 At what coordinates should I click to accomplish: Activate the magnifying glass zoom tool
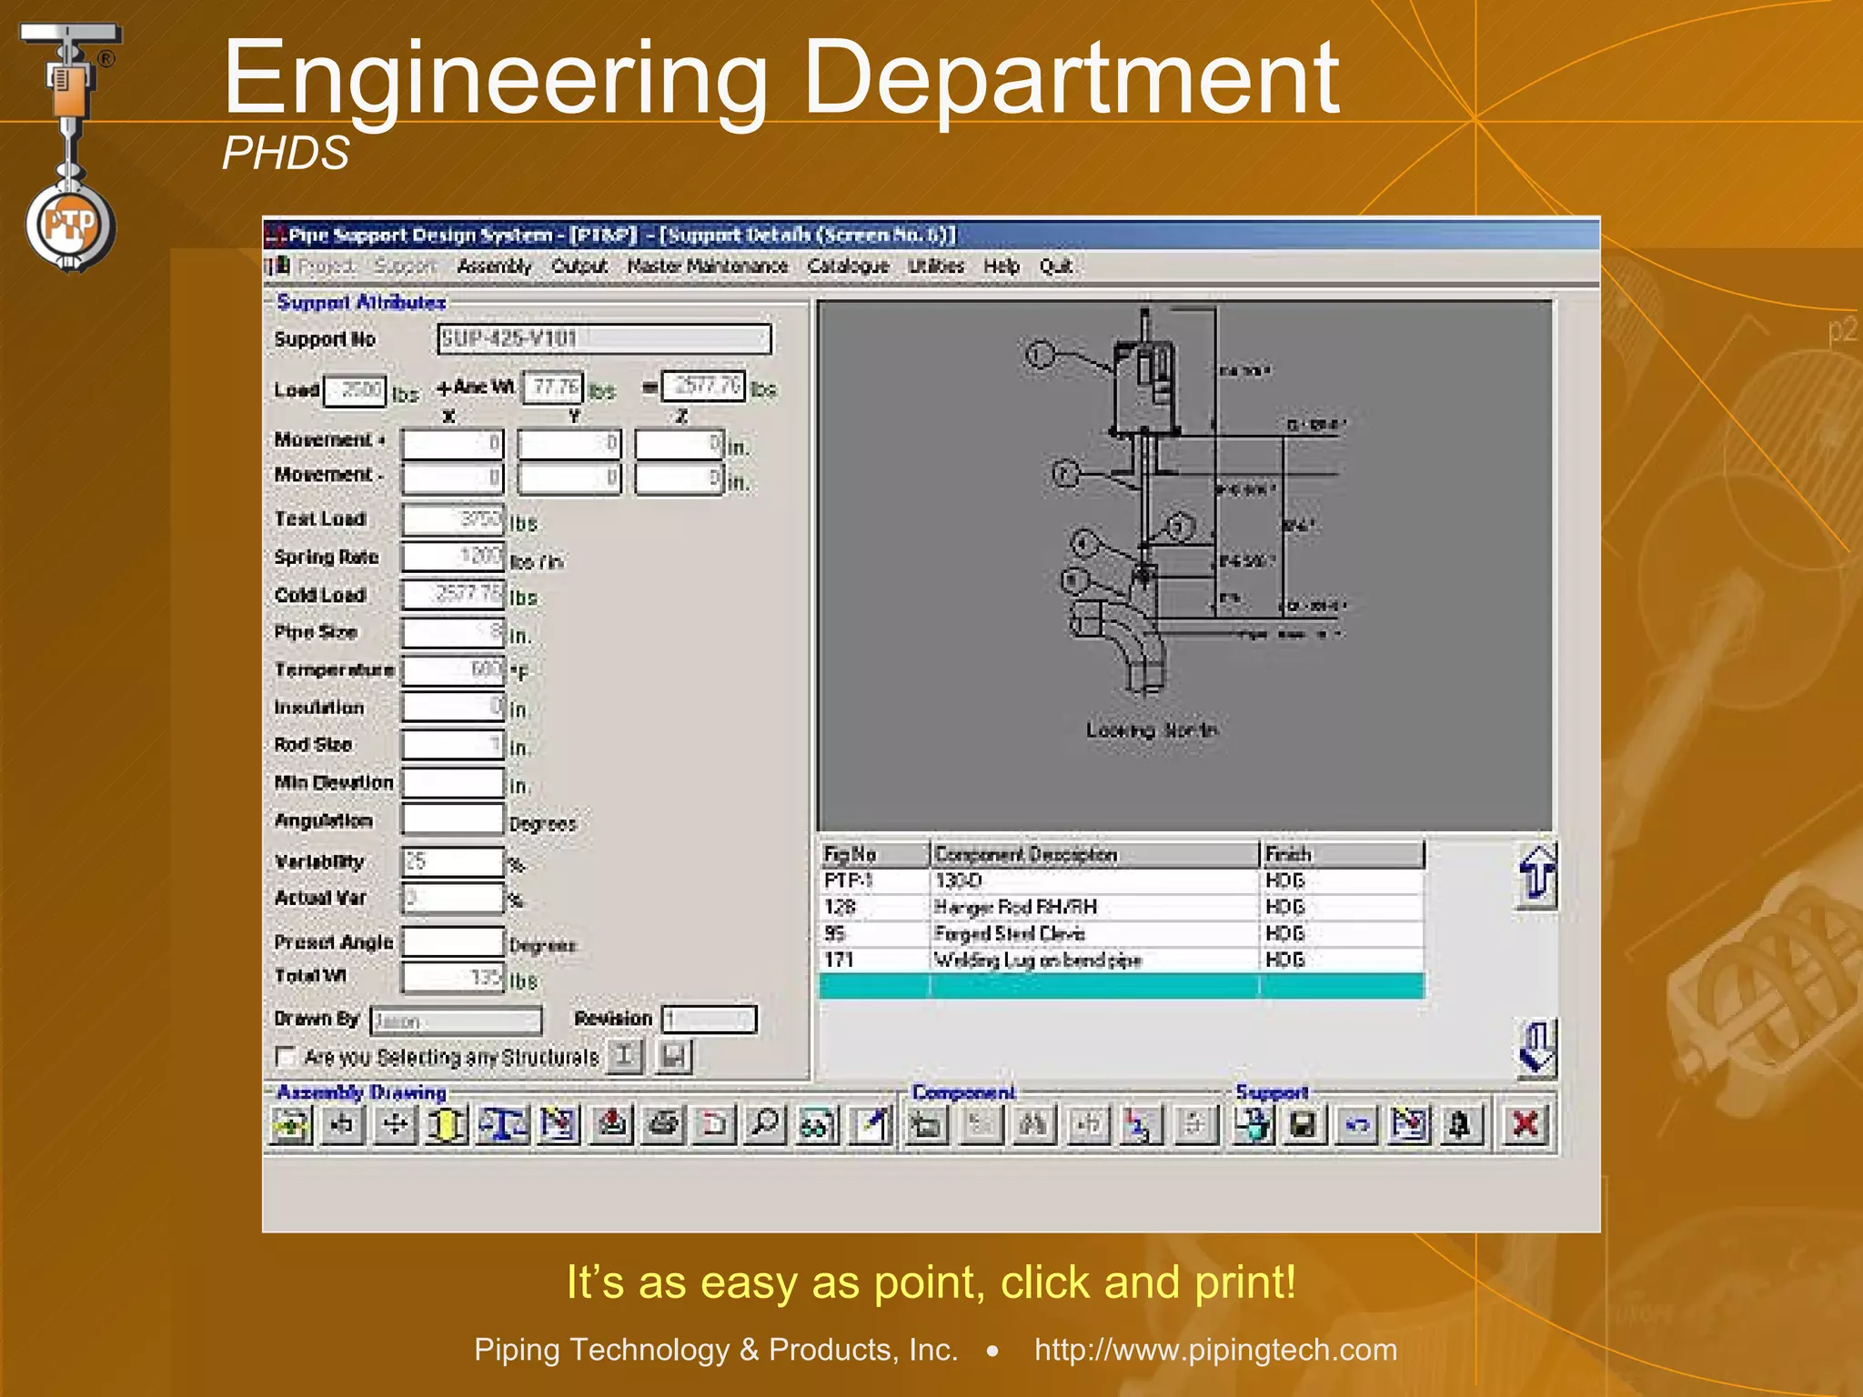766,1125
